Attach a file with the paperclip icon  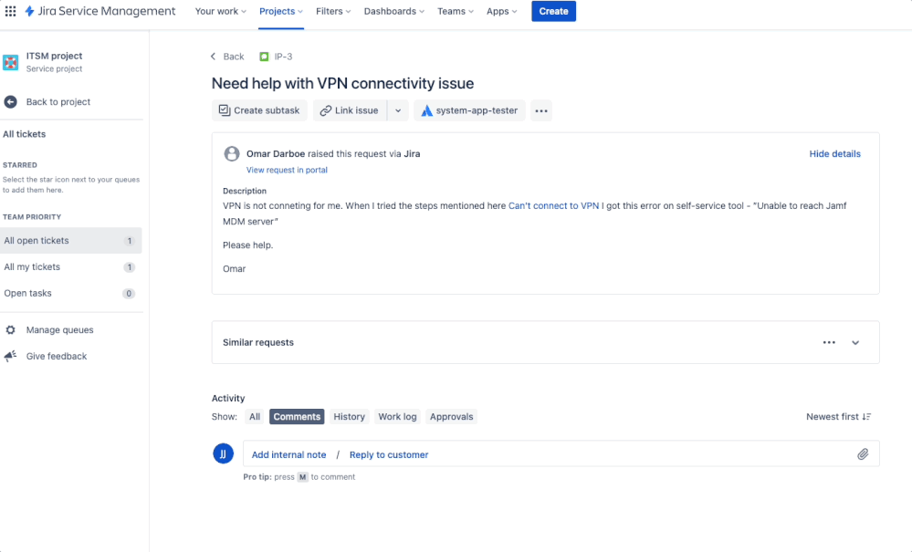pos(862,453)
